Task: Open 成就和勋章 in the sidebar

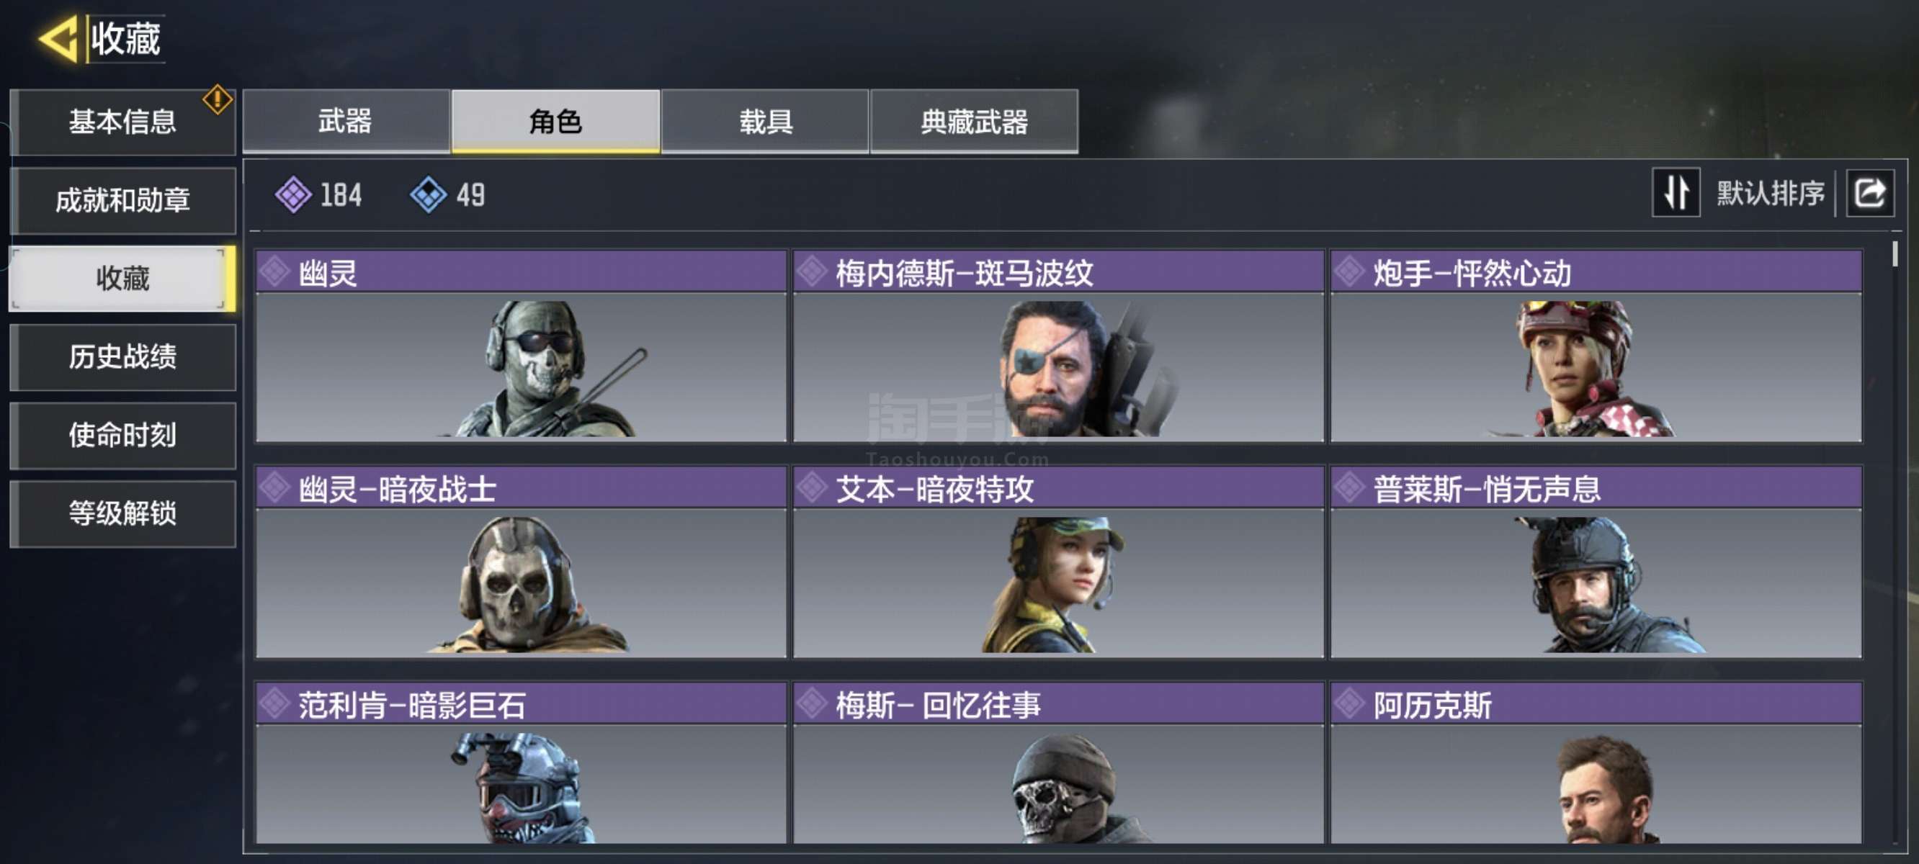Action: [x=123, y=200]
